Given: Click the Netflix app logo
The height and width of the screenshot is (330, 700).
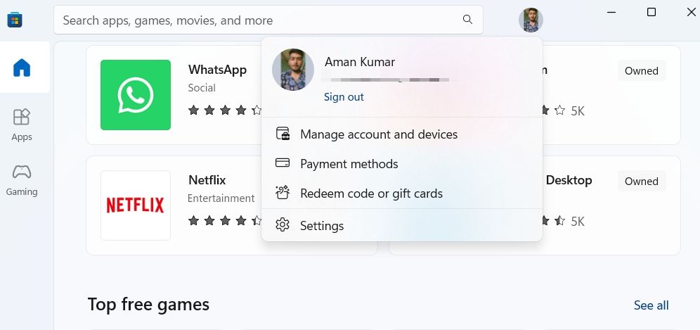Looking at the screenshot, I should (136, 205).
